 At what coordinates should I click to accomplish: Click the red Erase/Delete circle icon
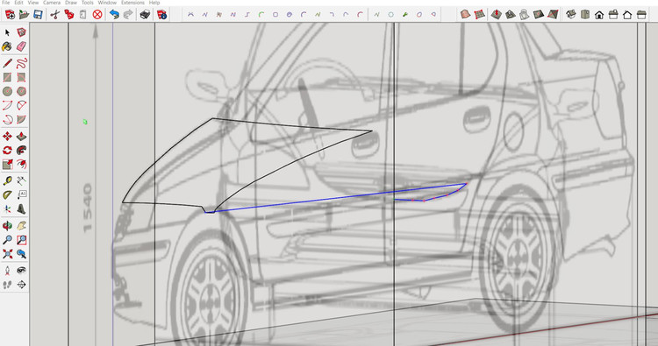tap(97, 15)
